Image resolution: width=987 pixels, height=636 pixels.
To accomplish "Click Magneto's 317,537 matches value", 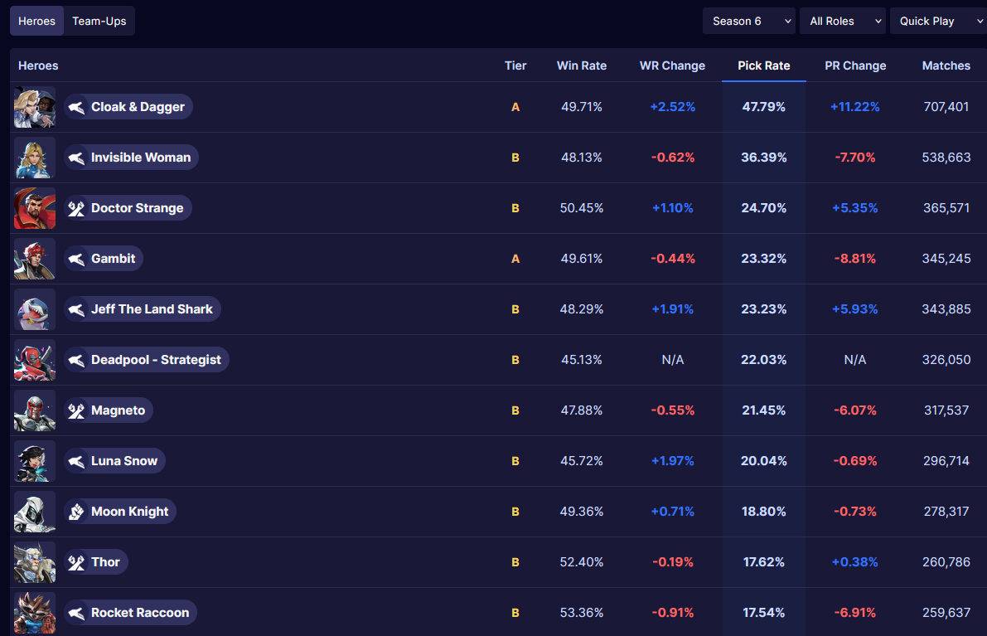I will point(946,410).
